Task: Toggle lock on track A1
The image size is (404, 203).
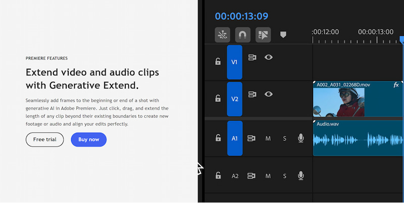Action: pyautogui.click(x=218, y=138)
